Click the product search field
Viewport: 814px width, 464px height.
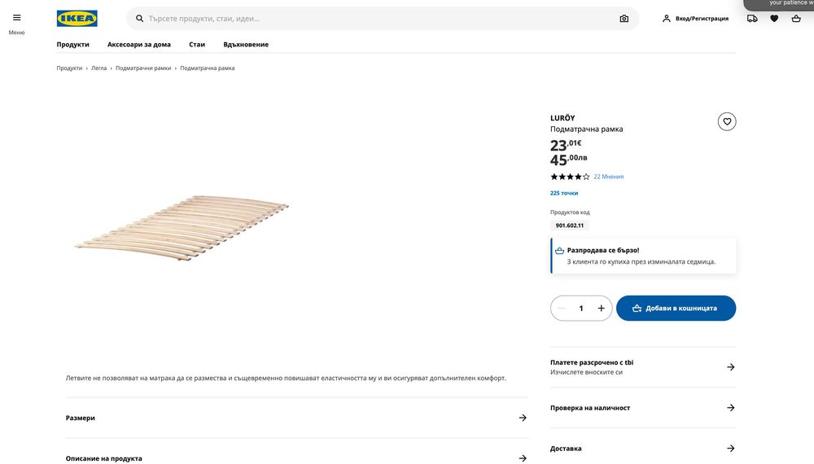tap(374, 19)
